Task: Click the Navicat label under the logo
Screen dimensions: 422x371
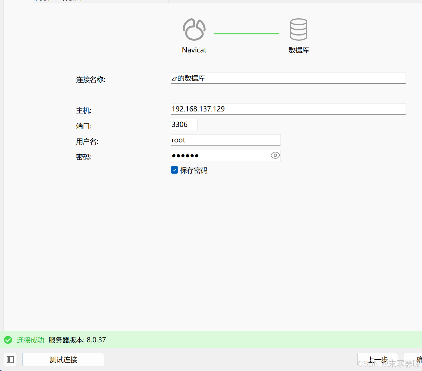Action: click(x=194, y=50)
